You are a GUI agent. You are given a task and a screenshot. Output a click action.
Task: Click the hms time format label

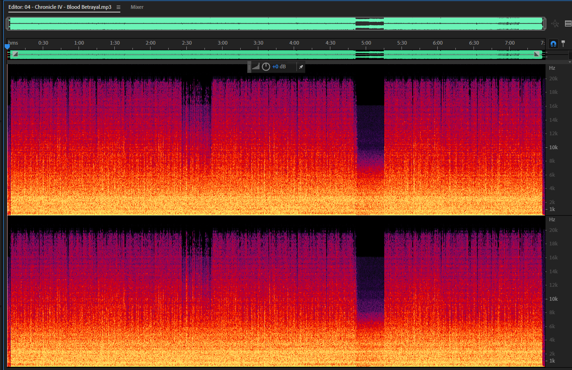pos(13,43)
